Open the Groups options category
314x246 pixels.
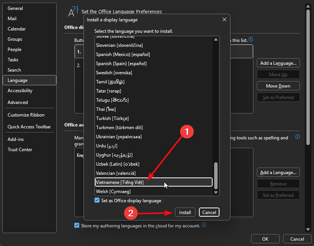30,39
